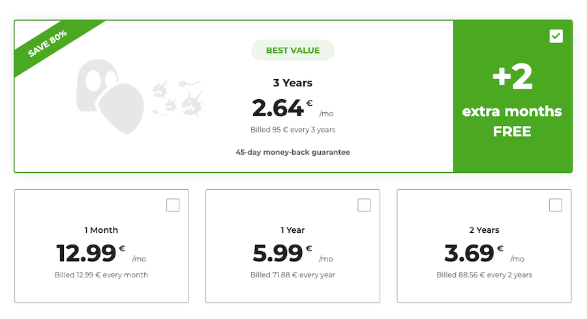Click the 3 Years plan title
This screenshot has width=587, height=319.
click(x=293, y=83)
